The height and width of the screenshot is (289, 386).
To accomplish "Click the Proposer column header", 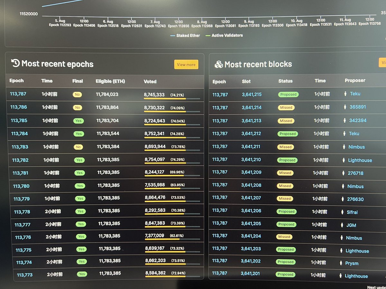I will pyautogui.click(x=355, y=80).
